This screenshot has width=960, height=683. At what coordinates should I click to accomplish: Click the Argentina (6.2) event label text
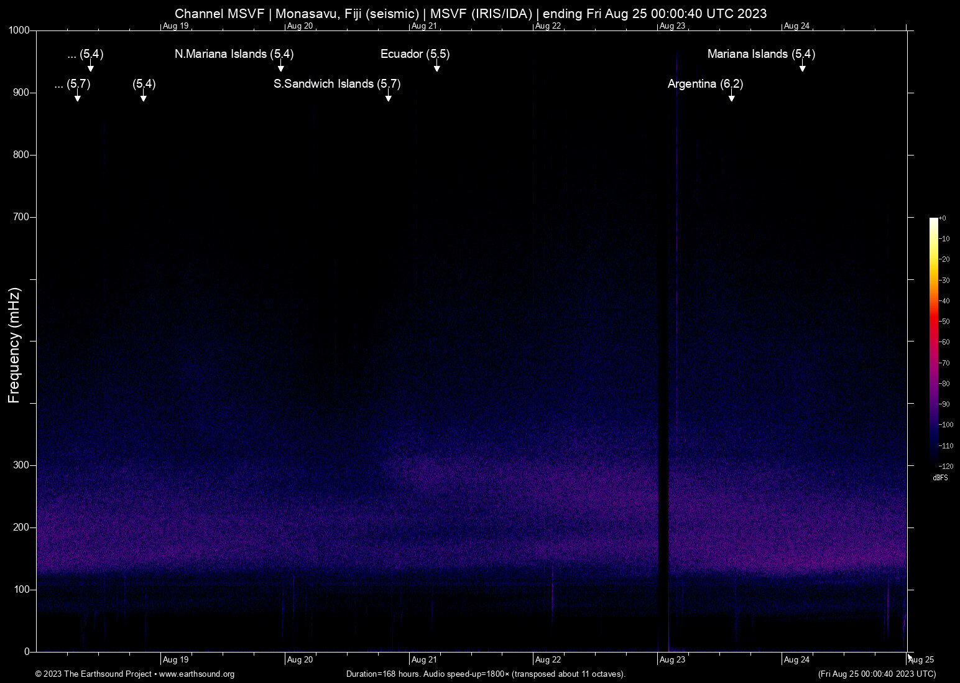tap(705, 83)
